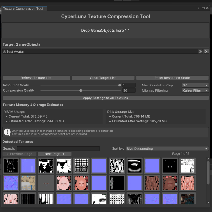Click the Resolution Scale value field
This screenshot has width=212, height=212.
[x=129, y=85]
